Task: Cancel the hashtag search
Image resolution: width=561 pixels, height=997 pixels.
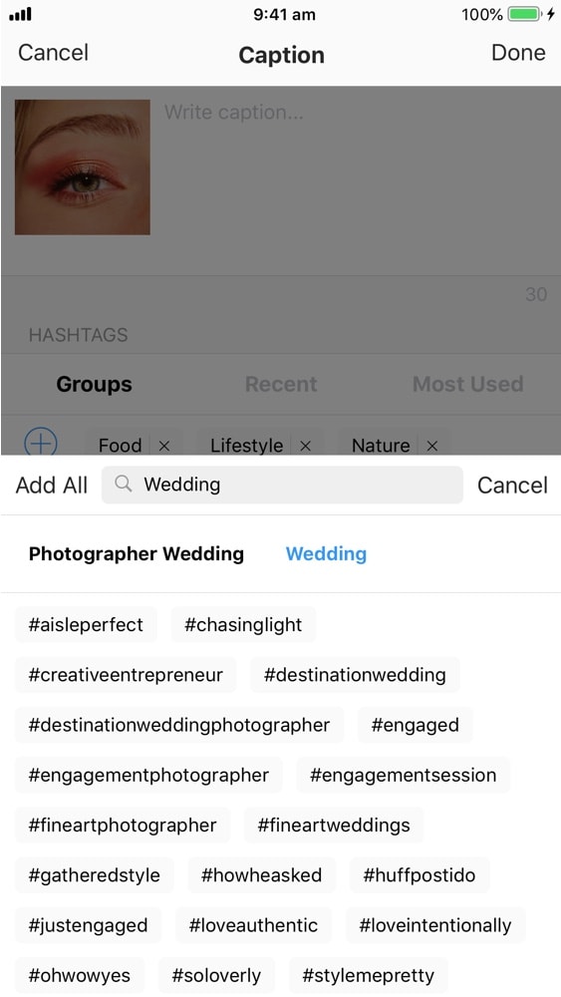Action: [x=512, y=486]
